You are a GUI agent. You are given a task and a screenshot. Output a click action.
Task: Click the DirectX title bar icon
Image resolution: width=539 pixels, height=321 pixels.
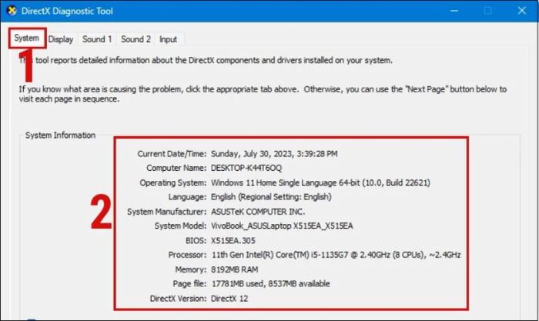click(x=12, y=11)
